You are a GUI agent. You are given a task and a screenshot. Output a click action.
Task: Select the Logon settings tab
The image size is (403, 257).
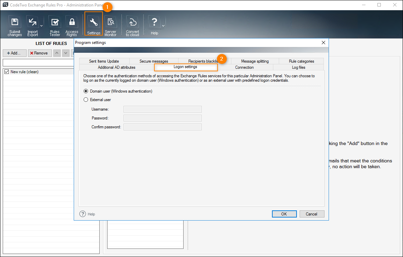coord(186,67)
